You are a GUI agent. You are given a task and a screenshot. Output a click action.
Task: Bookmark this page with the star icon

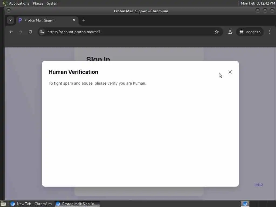217,32
